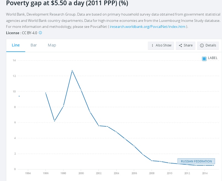Open the iresearch.worldbank.org PovcalNet link
Screen dimensions: 222x181
147,27
